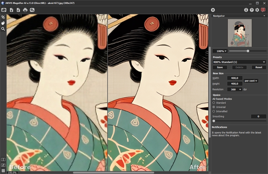Click the vertical scrollbar beside the image
268x174 pixels.
tap(210, 92)
